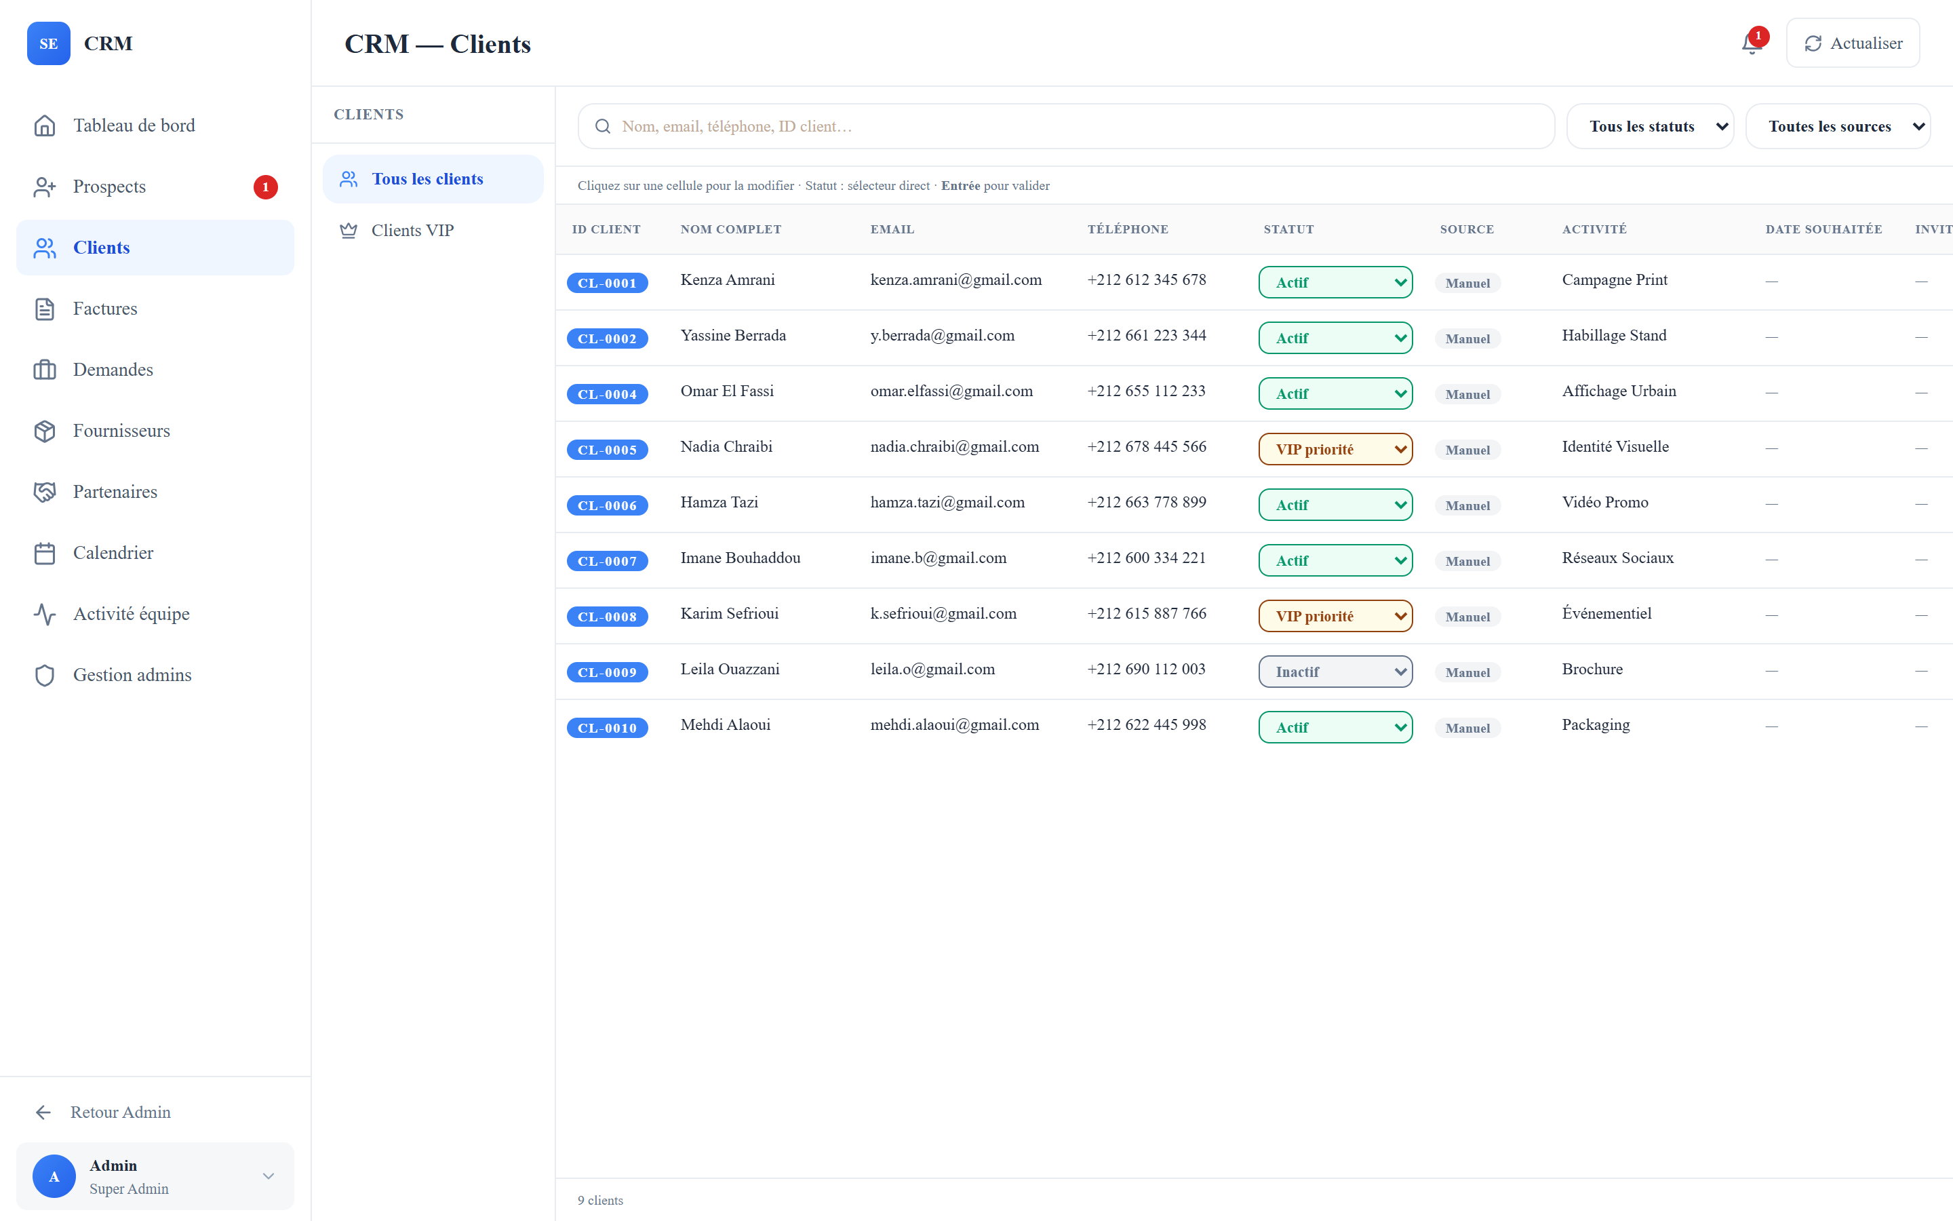
Task: Edit the phone cell +212 678 445 566
Action: [x=1147, y=448]
